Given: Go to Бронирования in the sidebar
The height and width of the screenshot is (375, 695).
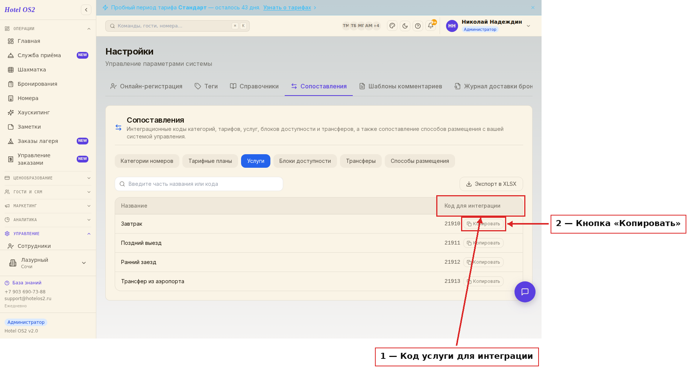Looking at the screenshot, I should (48, 84).
